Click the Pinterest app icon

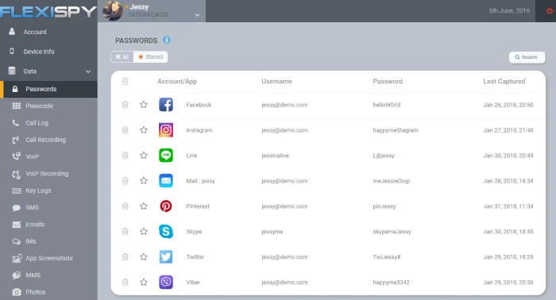point(165,206)
